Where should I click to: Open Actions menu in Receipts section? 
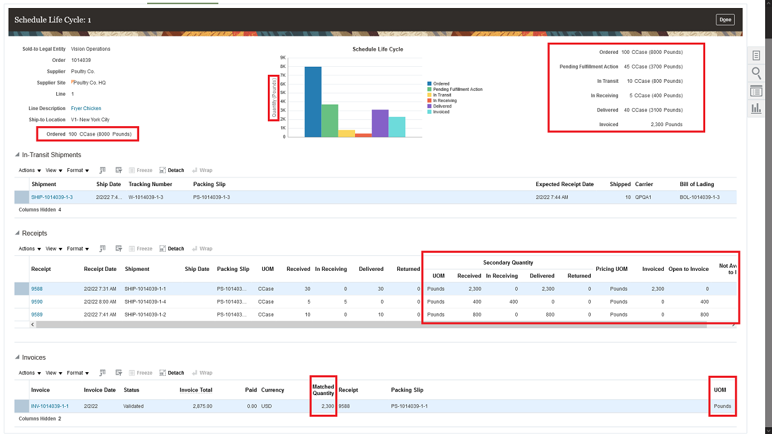pos(30,249)
